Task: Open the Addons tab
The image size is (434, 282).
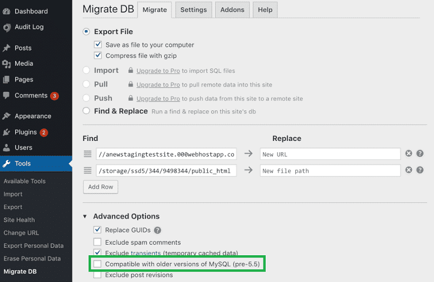Action: coord(232,9)
